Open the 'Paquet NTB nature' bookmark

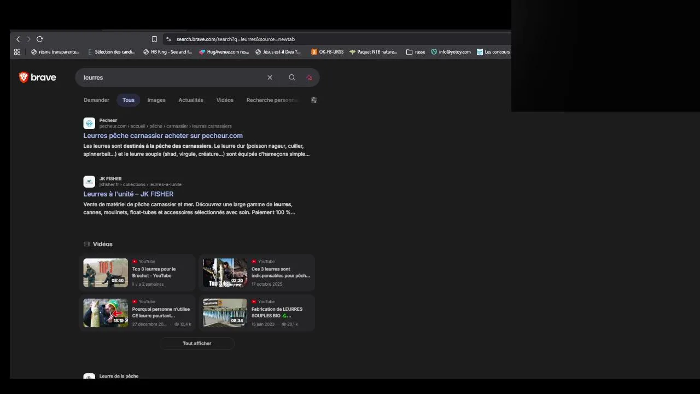[x=374, y=52]
